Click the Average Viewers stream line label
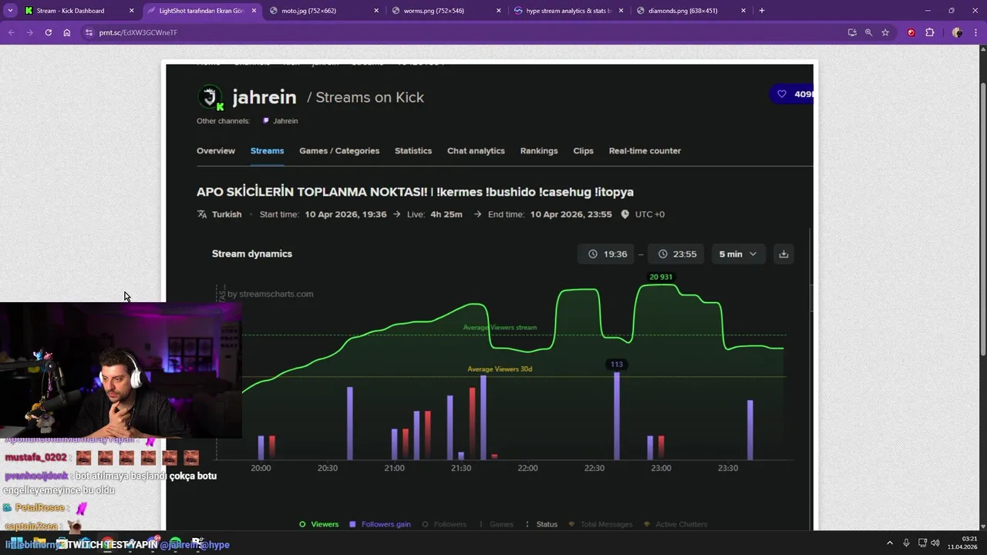The height and width of the screenshot is (555, 987). coord(500,328)
